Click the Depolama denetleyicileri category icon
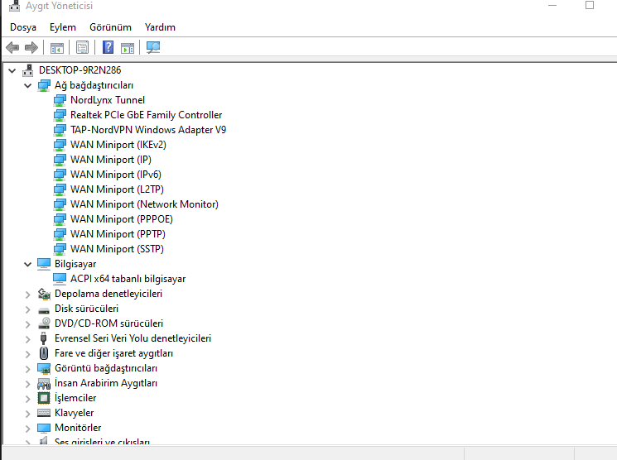Image resolution: width=617 pixels, height=460 pixels. (x=44, y=294)
